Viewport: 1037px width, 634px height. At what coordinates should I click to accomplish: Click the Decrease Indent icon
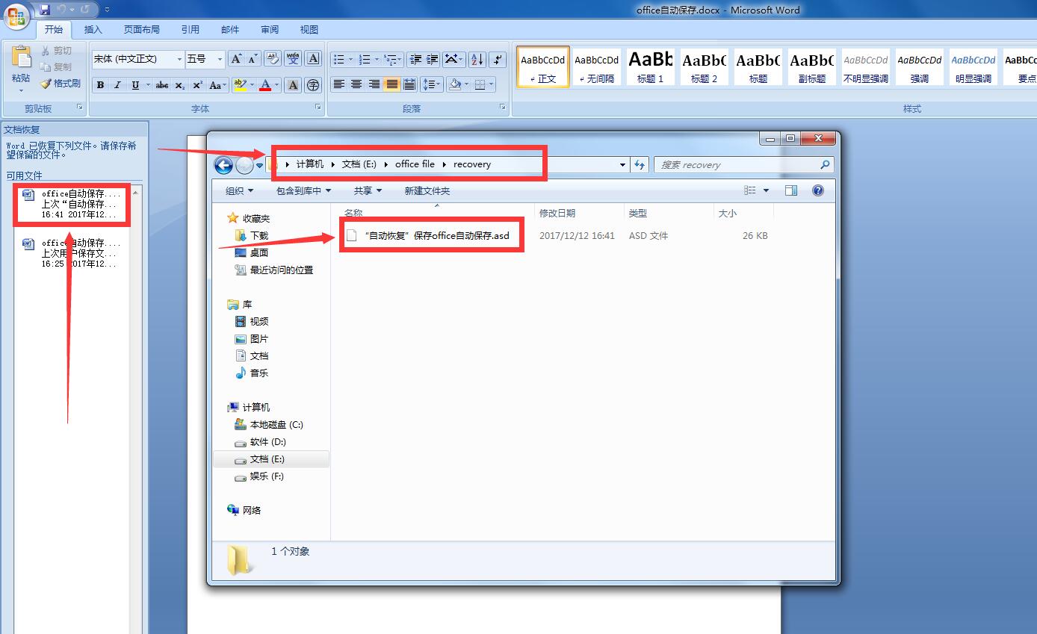tap(415, 59)
